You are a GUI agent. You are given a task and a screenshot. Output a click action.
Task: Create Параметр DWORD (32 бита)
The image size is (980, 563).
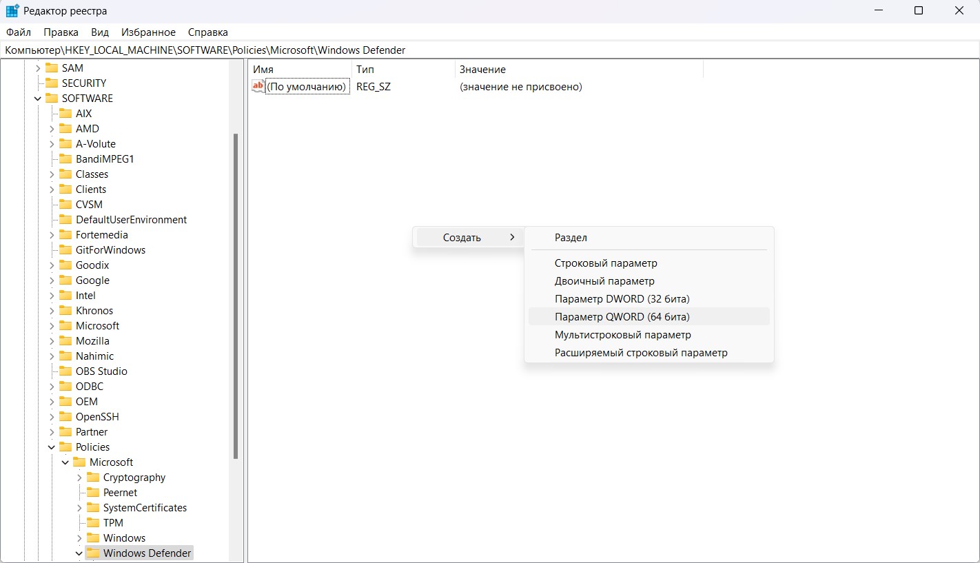tap(649, 298)
